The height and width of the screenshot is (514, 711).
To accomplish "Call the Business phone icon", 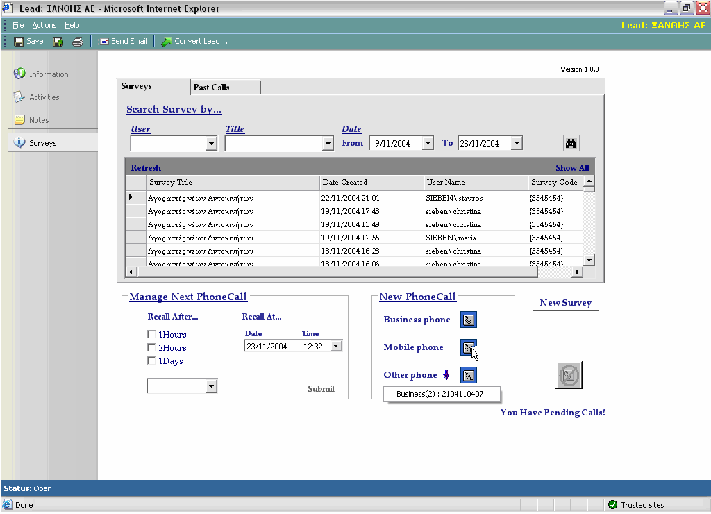I will pyautogui.click(x=469, y=320).
